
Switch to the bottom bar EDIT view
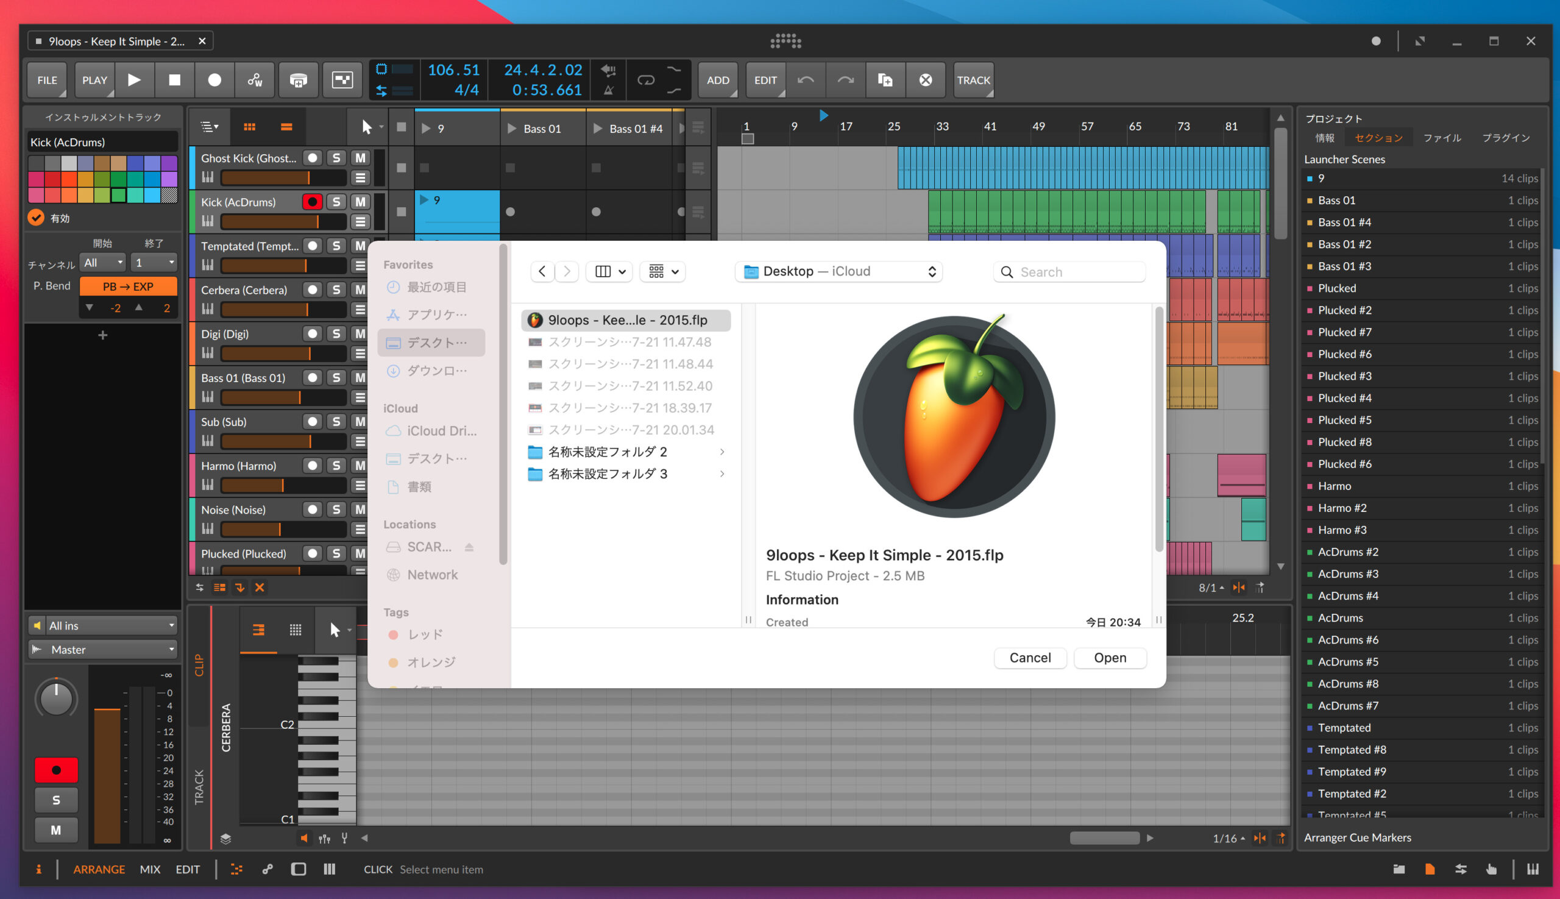[x=188, y=869]
